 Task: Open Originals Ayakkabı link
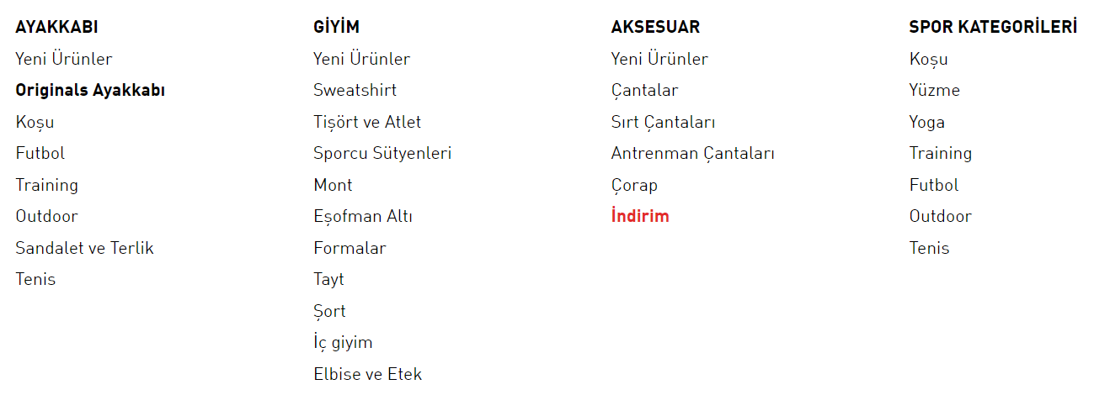[90, 90]
